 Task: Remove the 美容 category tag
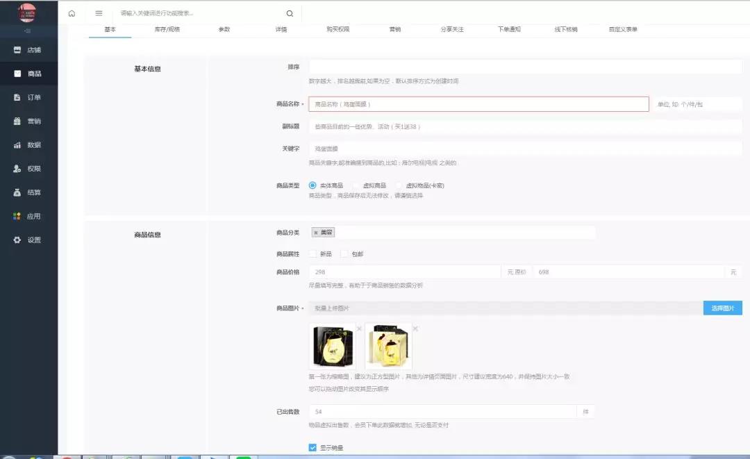[316, 233]
